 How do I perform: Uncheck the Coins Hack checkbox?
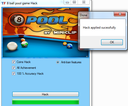(x=13, y=62)
